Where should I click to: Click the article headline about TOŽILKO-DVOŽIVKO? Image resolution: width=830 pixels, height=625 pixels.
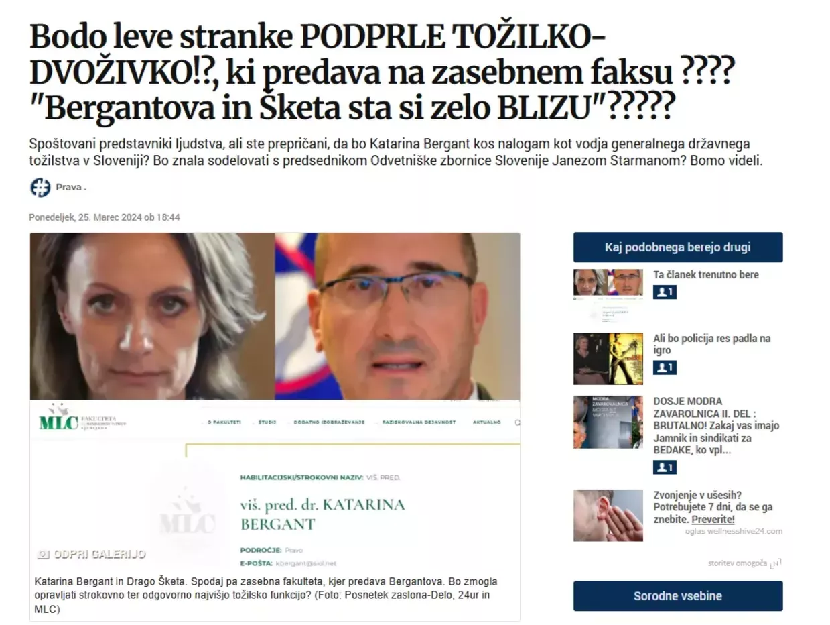383,73
